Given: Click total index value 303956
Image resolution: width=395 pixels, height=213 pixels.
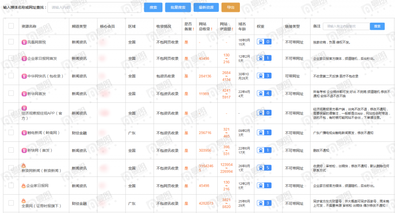Looking at the screenshot, I should coord(205,150).
